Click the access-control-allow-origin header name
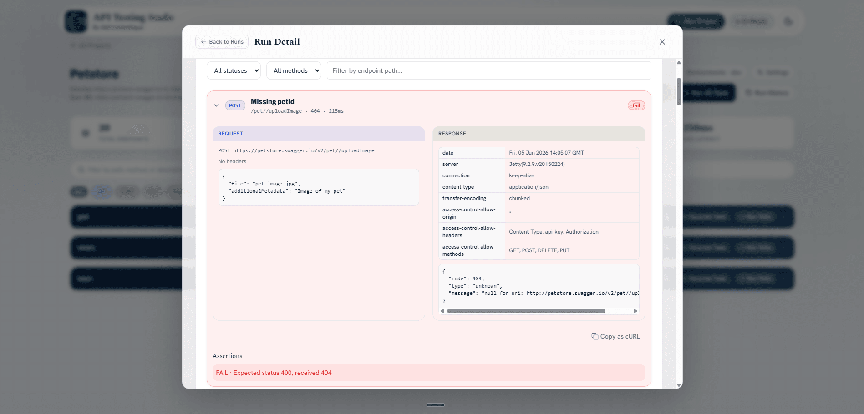The width and height of the screenshot is (864, 414). 469,213
